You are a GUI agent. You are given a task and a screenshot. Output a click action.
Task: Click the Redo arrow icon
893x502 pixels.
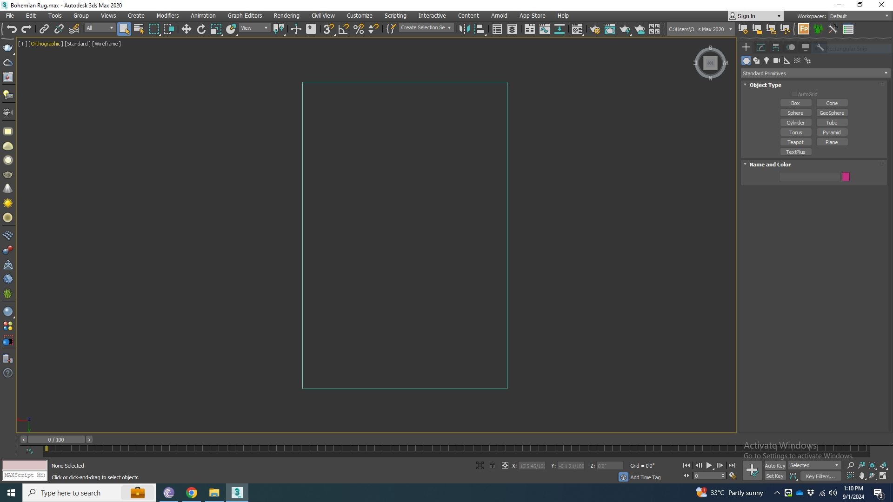27,29
